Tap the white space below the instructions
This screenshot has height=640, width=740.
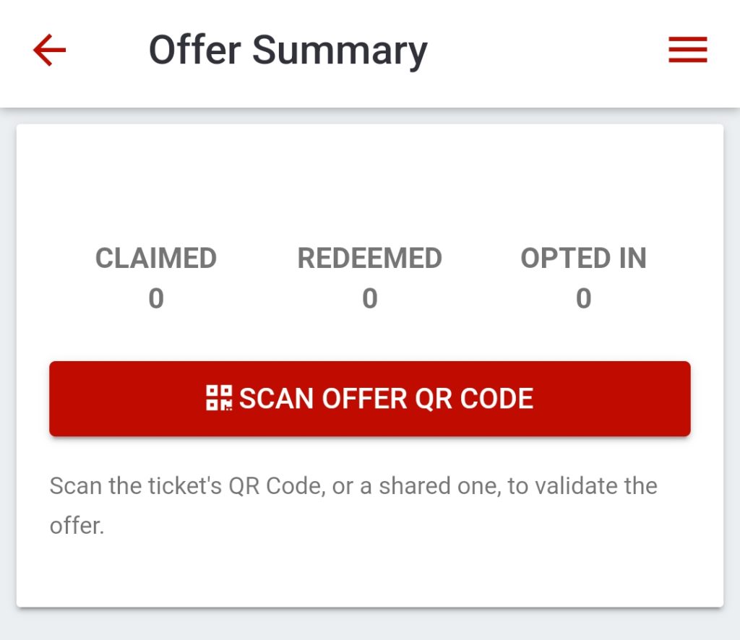pos(370,573)
